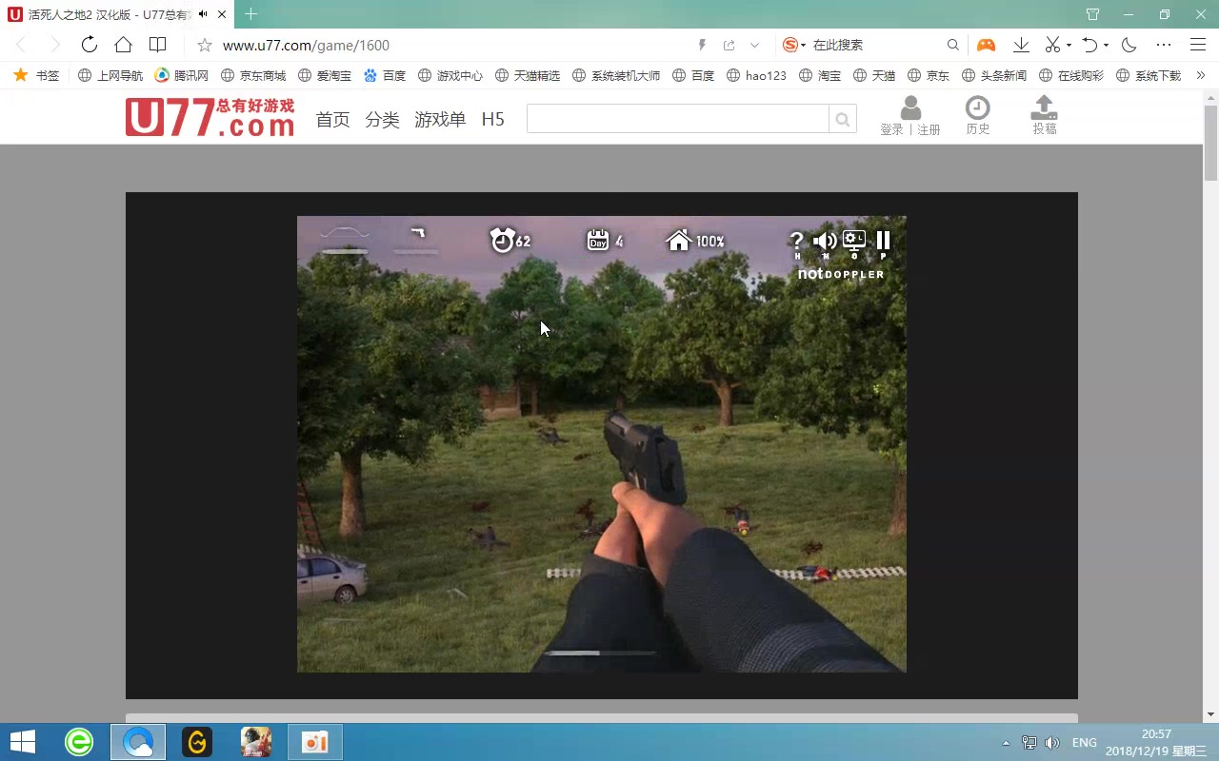Open the 注册 register link

[929, 129]
